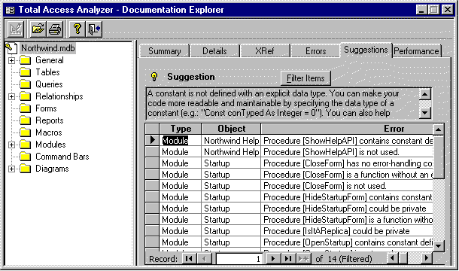Screen dimensions: 459x271
Task: Click the Macros folder icon
Action: click(x=25, y=132)
